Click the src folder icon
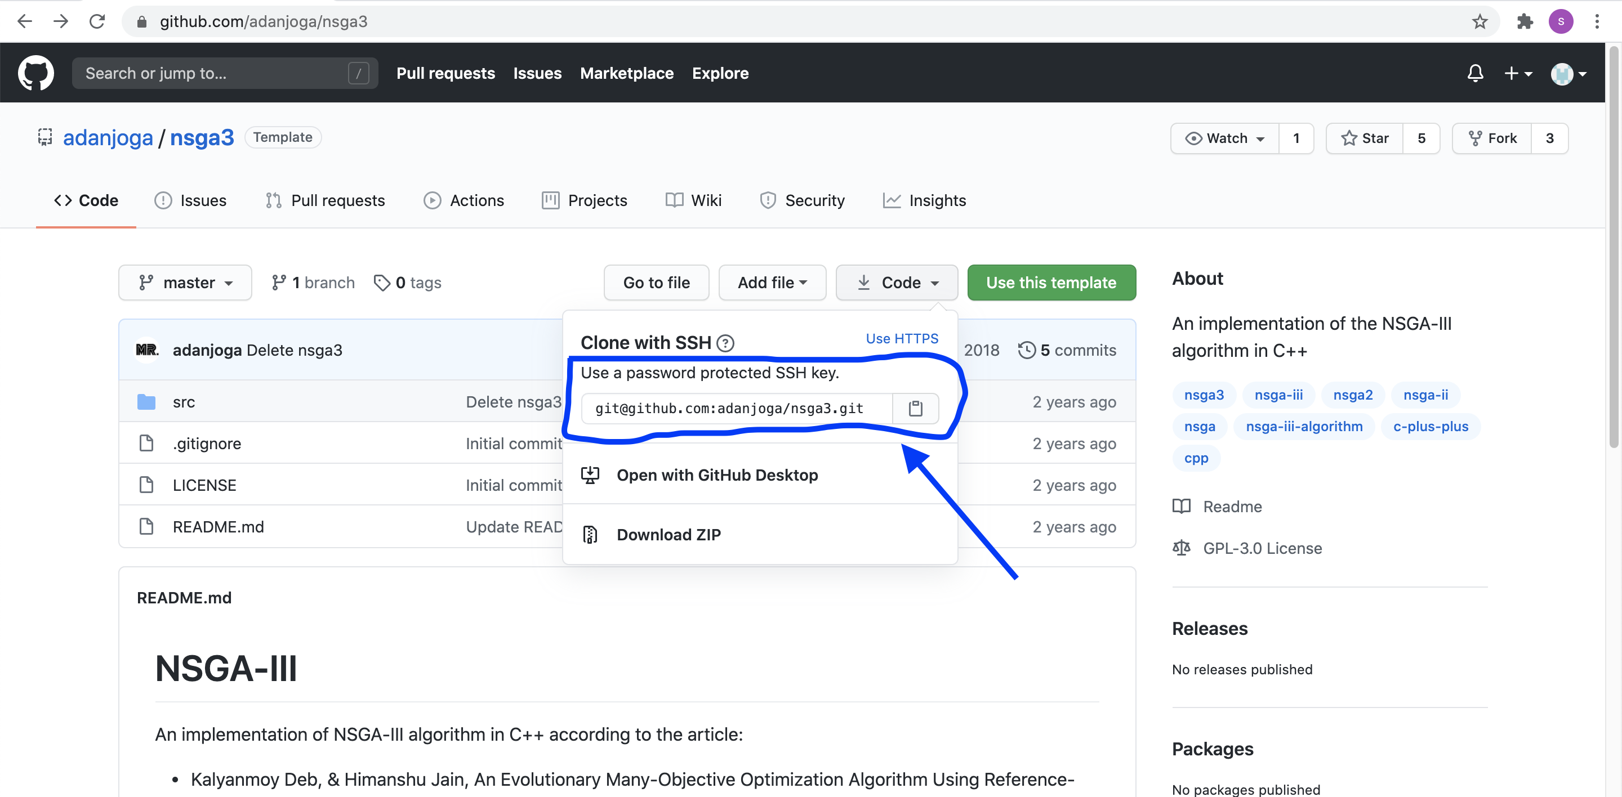 tap(146, 402)
